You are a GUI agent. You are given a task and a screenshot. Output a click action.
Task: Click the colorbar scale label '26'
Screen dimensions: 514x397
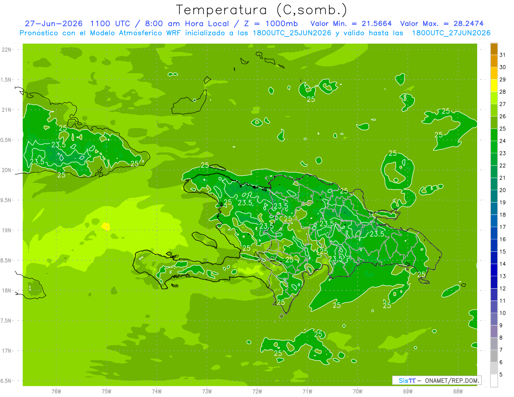click(x=503, y=116)
